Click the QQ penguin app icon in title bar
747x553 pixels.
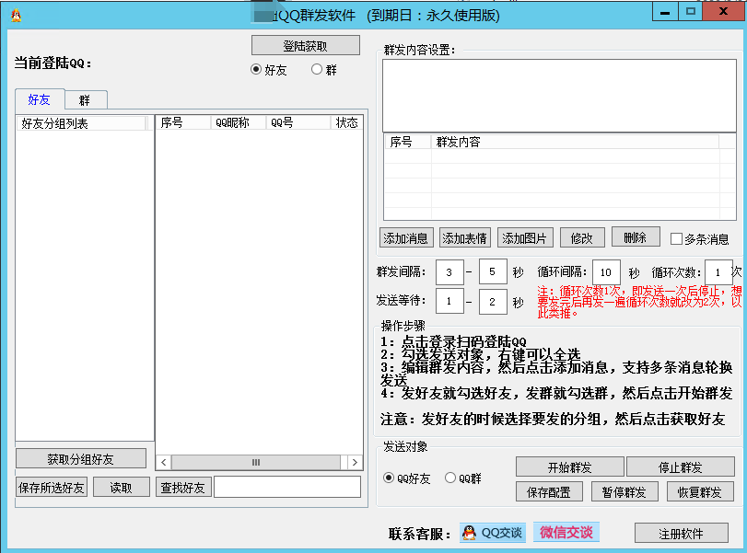pos(17,16)
